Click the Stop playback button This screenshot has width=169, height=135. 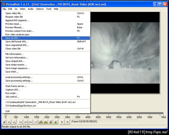coord(4,122)
